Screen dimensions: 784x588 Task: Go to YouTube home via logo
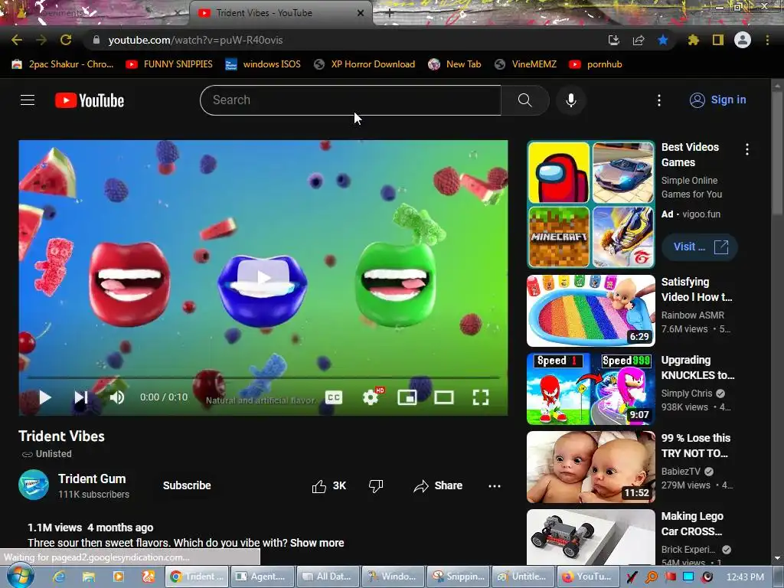point(90,100)
